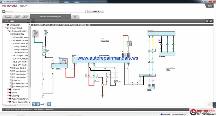
Task: Close the EM3112EG tree panel with X
Action: click(28, 21)
